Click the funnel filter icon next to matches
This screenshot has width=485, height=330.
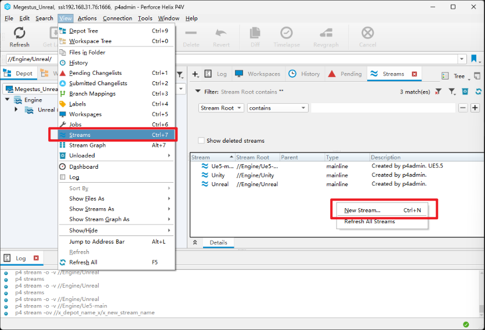click(x=452, y=92)
